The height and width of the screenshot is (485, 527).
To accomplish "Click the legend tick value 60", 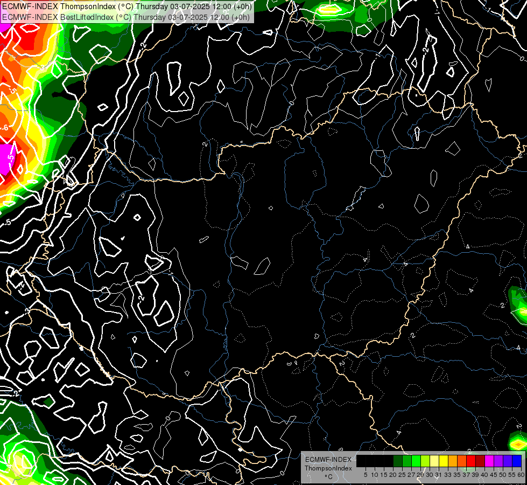I will [521, 475].
